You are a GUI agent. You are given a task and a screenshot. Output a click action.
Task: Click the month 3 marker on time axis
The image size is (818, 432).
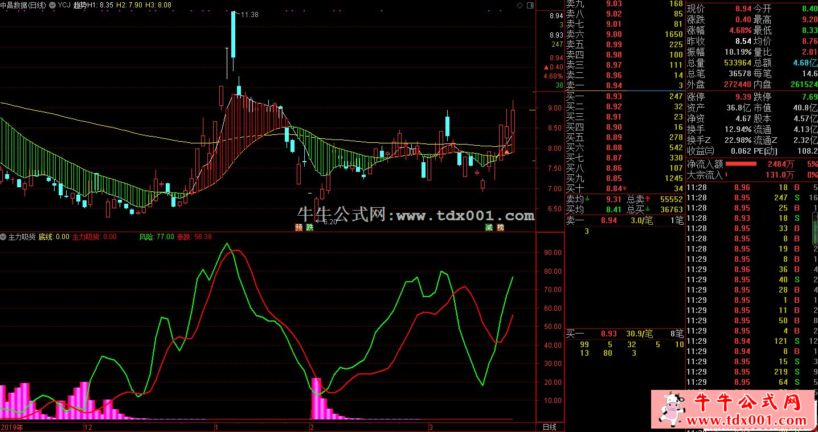tap(431, 426)
